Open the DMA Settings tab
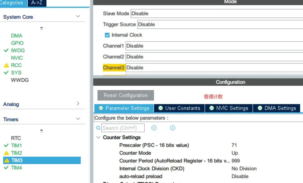Screen dimensions: 303x183 coord(277,108)
